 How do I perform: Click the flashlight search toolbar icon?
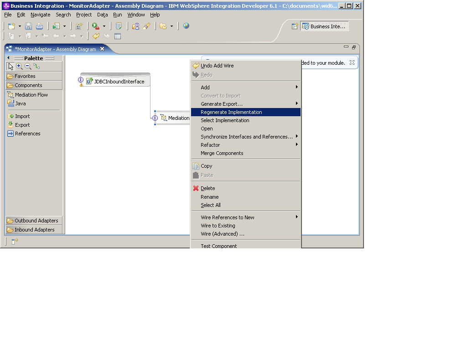point(146,26)
